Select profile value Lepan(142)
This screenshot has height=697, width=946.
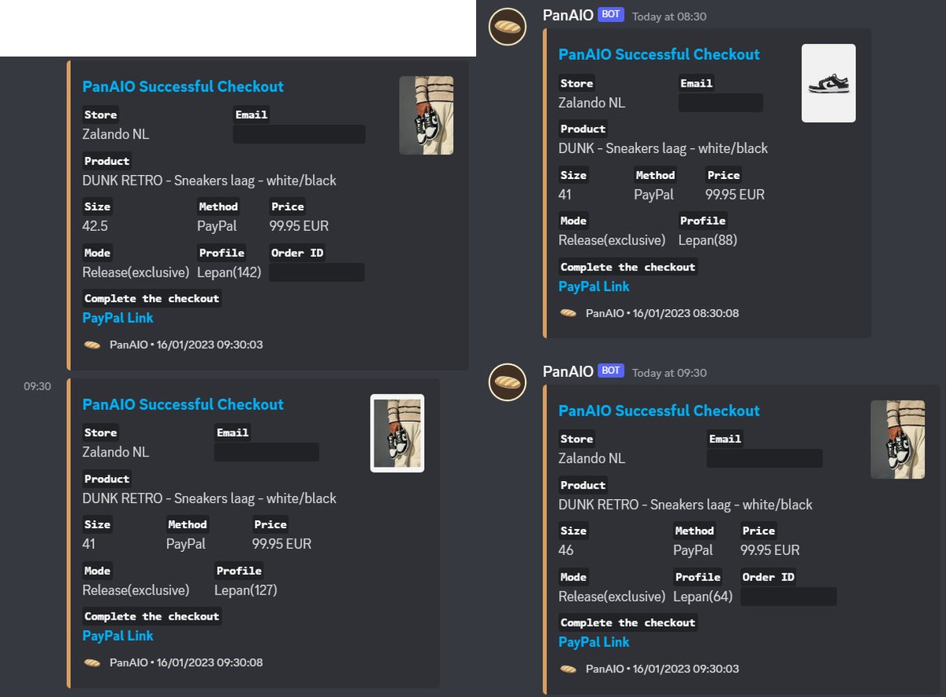pyautogui.click(x=229, y=273)
